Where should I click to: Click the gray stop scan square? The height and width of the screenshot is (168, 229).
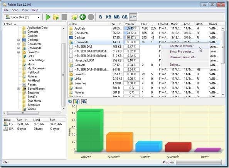click(64, 17)
